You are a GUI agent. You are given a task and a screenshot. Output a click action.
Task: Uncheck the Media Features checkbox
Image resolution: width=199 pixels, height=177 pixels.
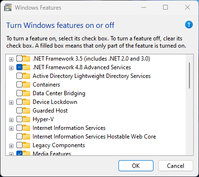[x=19, y=153]
